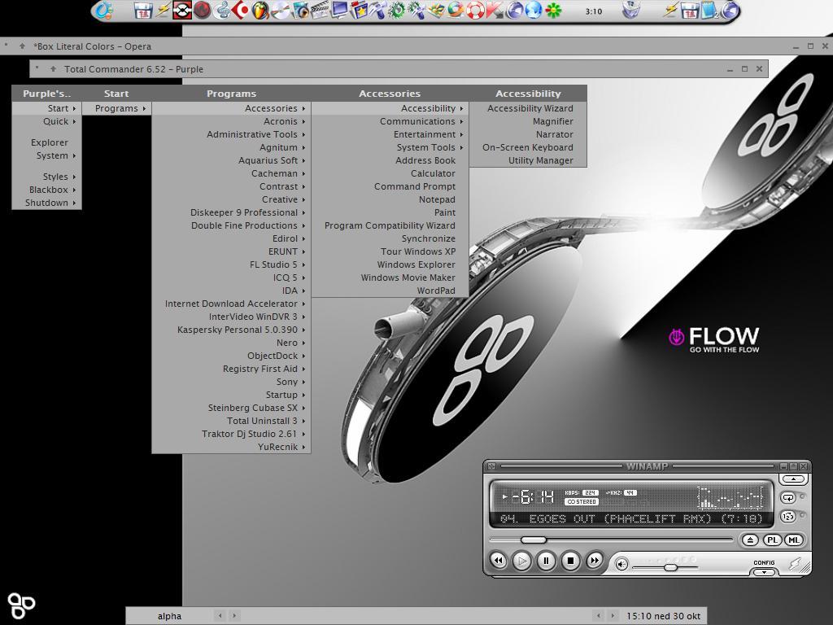The width and height of the screenshot is (833, 625).
Task: Click left arrow beside alpha workspace label
Action: click(220, 615)
